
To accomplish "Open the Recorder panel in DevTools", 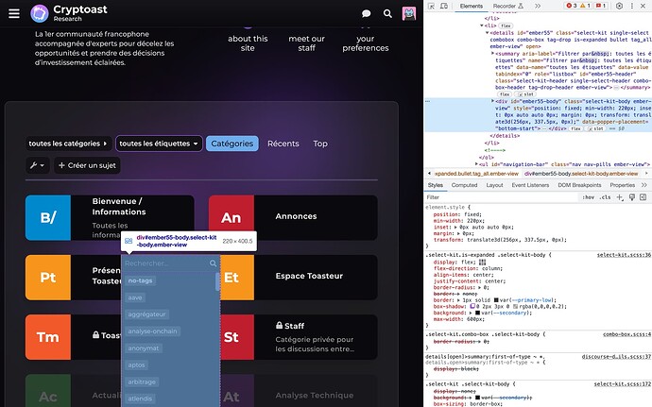I will [507, 6].
